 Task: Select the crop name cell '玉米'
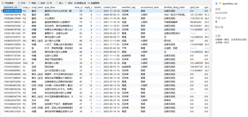click(37, 100)
